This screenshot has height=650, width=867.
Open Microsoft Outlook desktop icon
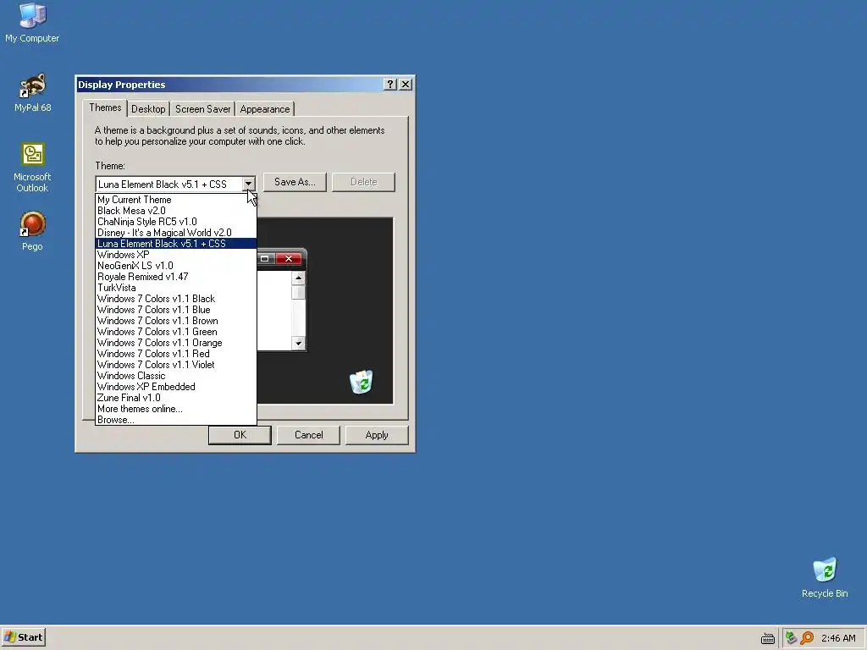pyautogui.click(x=32, y=168)
